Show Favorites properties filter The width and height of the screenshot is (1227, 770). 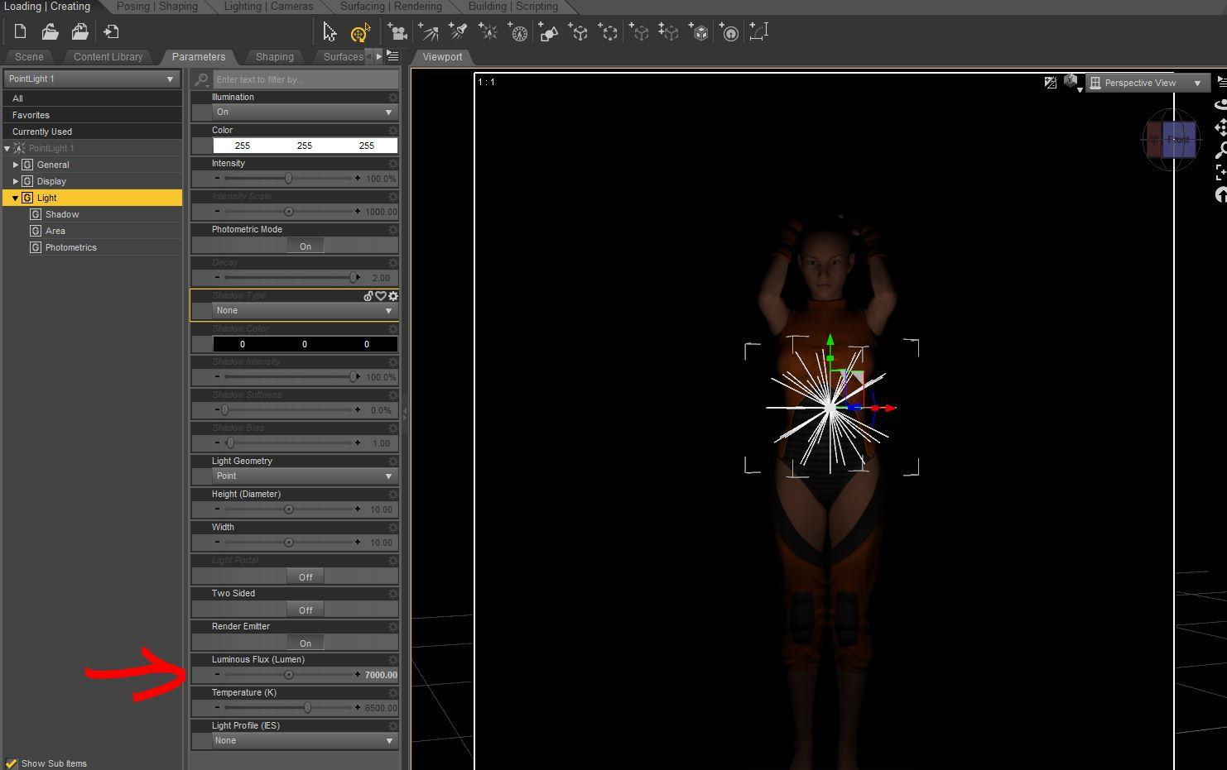tap(92, 115)
